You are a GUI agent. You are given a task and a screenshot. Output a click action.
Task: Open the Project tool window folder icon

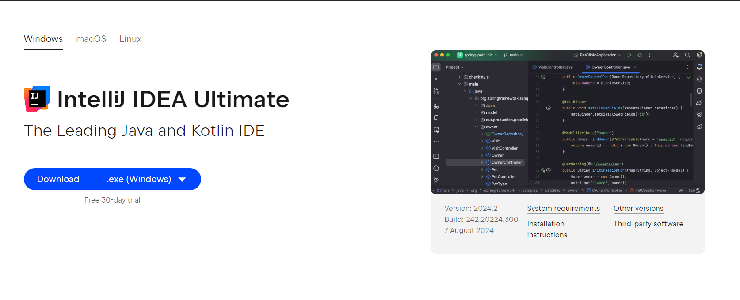436,67
